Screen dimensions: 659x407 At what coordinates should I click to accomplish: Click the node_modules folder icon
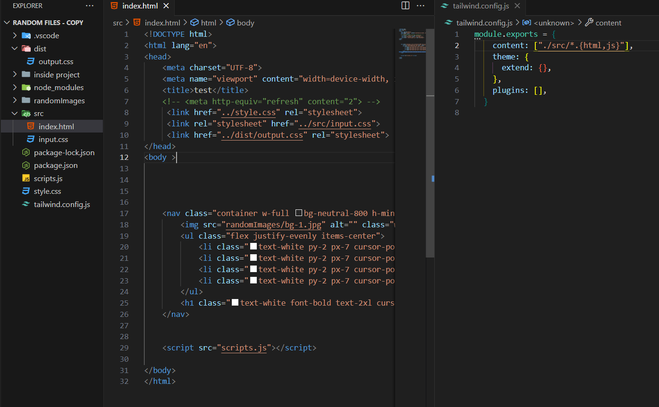[x=26, y=87]
